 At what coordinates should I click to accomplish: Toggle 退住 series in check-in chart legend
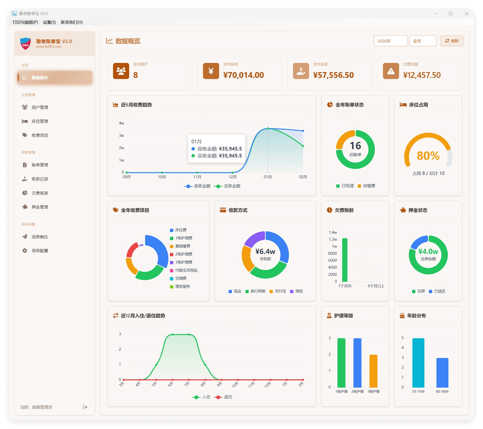(x=223, y=397)
